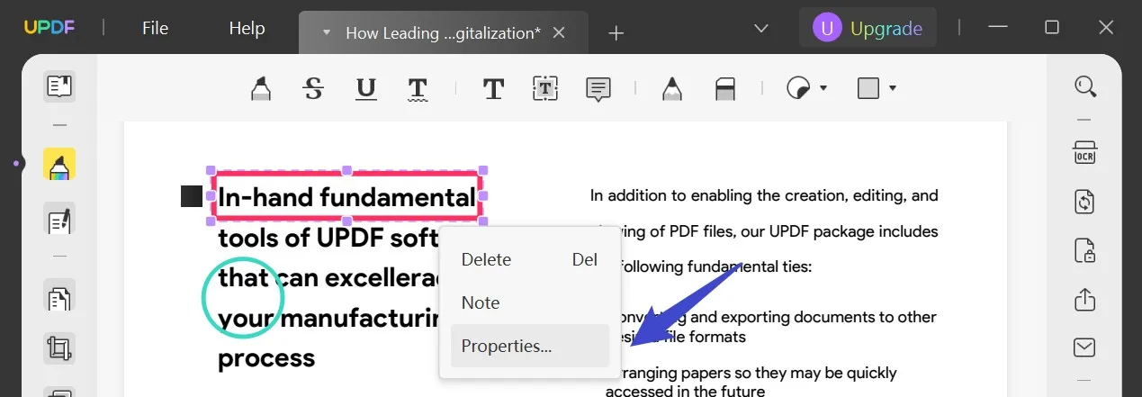Select the Pencil drawing tool

pos(671,88)
